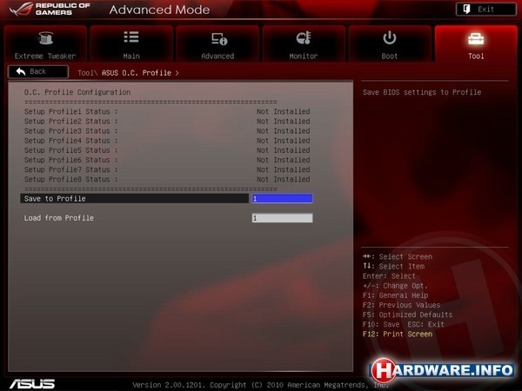
Task: Click the F5: Optimized Defaults hint
Action: pos(407,315)
